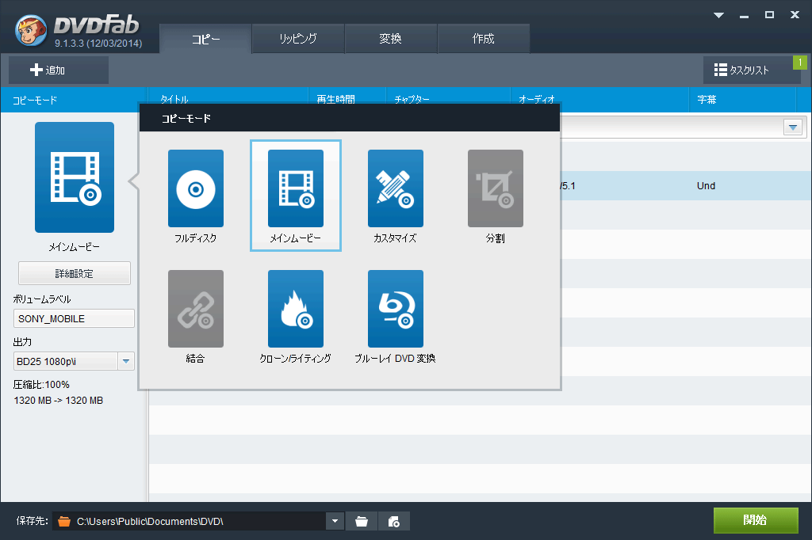Click the 1320 MB -> 1320 MB size text
The height and width of the screenshot is (540, 812).
59,401
